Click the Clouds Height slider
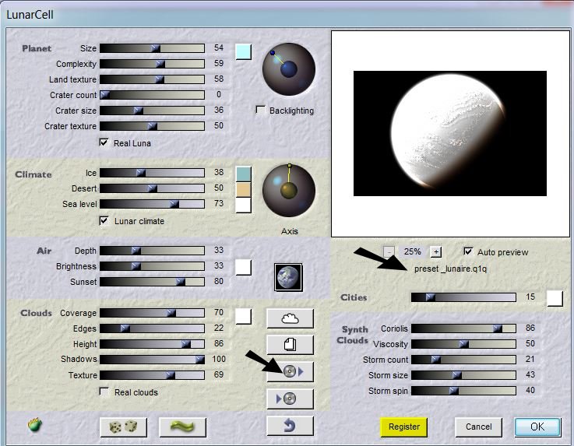Viewport: 574px width, 446px height. pyautogui.click(x=153, y=344)
